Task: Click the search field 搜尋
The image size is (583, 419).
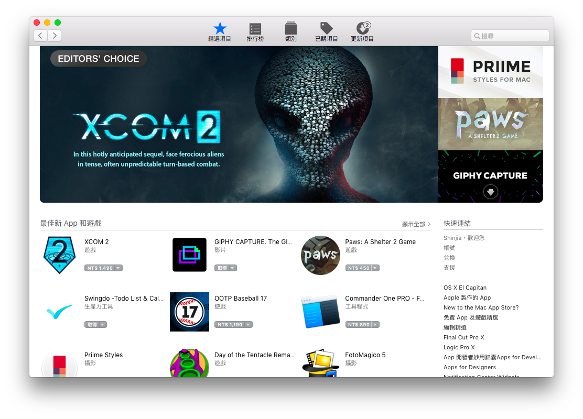Action: (x=510, y=36)
